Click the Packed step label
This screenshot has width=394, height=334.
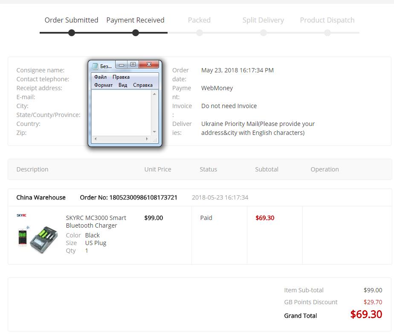(199, 20)
